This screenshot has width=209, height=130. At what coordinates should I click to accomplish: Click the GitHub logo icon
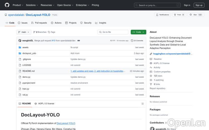point(7,5)
